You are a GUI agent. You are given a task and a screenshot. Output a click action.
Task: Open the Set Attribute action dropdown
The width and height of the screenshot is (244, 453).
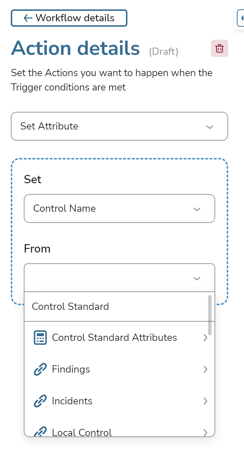119,126
